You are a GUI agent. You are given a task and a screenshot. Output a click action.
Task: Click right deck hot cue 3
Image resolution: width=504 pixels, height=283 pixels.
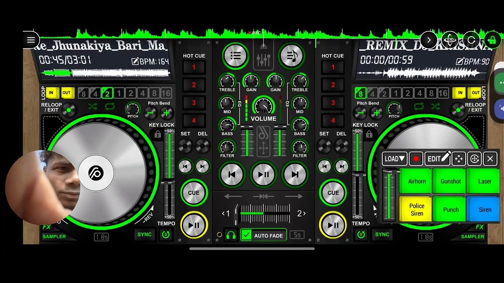333,103
